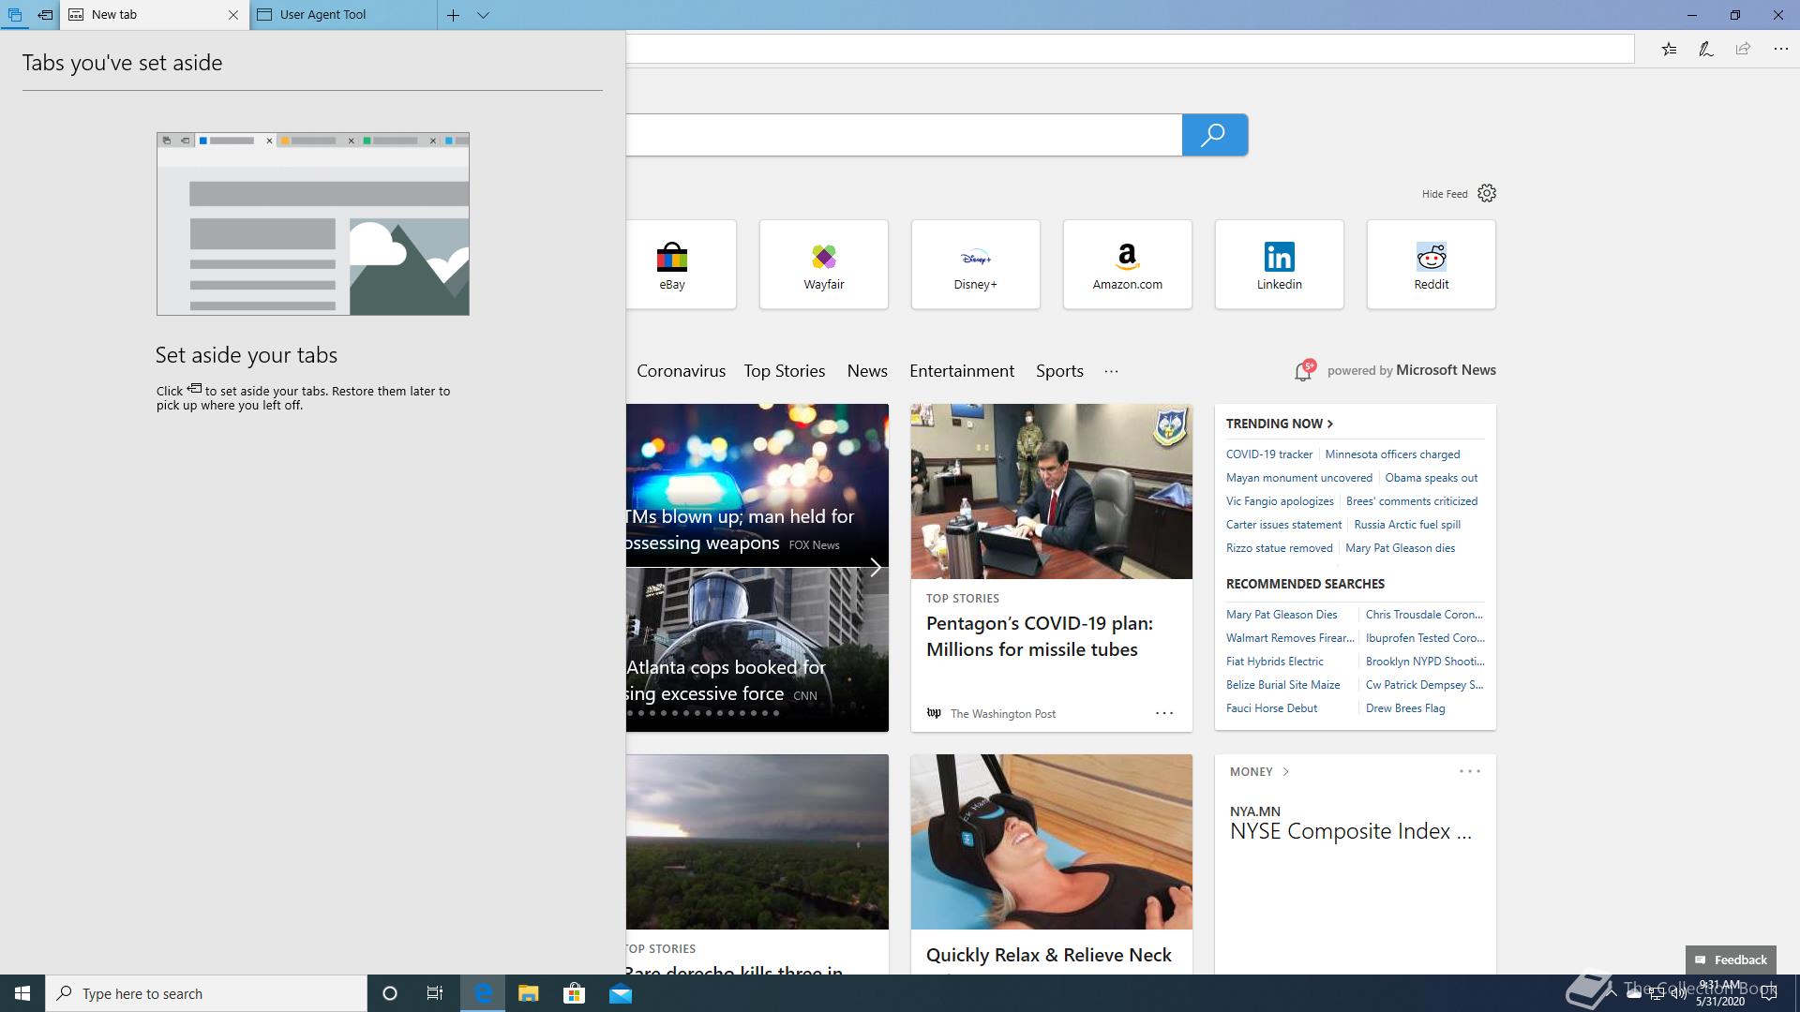Switch to the User Agent Tool tab
The height and width of the screenshot is (1012, 1800).
[342, 15]
